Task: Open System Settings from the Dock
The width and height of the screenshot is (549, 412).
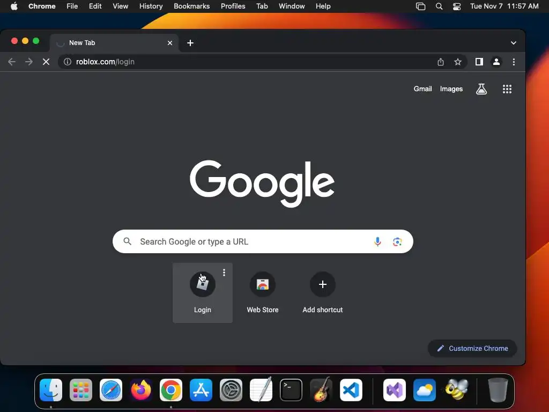Action: pos(231,390)
